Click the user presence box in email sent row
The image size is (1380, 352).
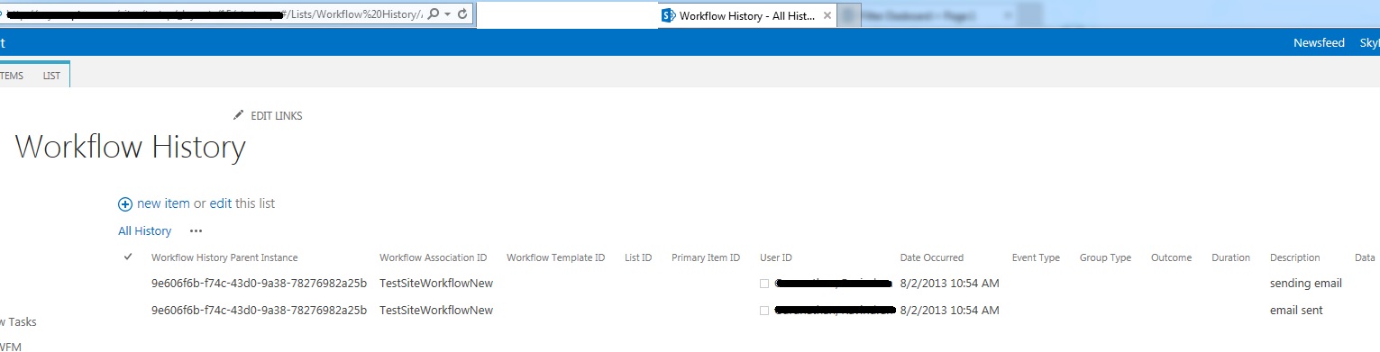click(x=764, y=311)
